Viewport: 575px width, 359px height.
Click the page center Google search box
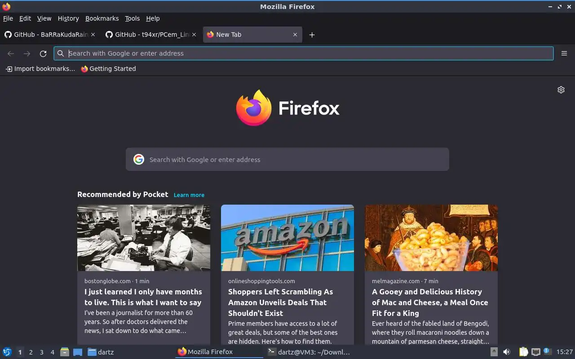pos(287,159)
